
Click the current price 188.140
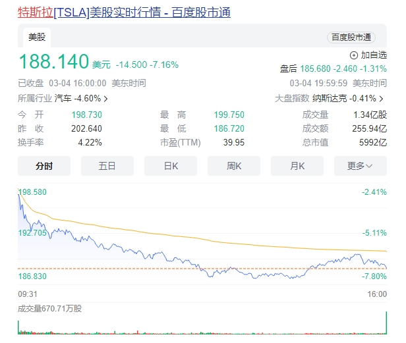click(54, 61)
